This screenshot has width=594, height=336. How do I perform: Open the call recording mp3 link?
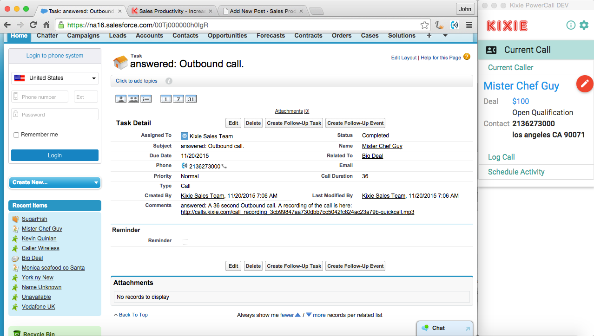[297, 212]
